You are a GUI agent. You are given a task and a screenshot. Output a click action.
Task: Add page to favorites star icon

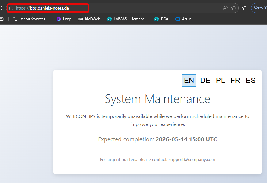234,8
